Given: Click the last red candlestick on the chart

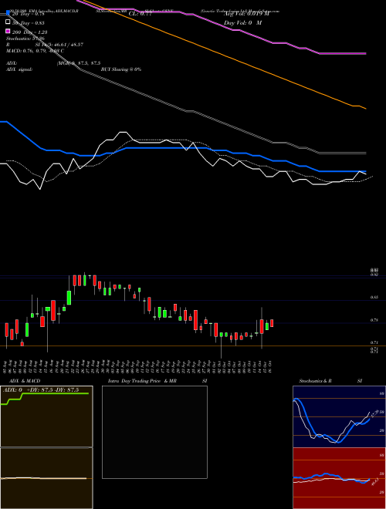Looking at the screenshot, I should coord(272,323).
